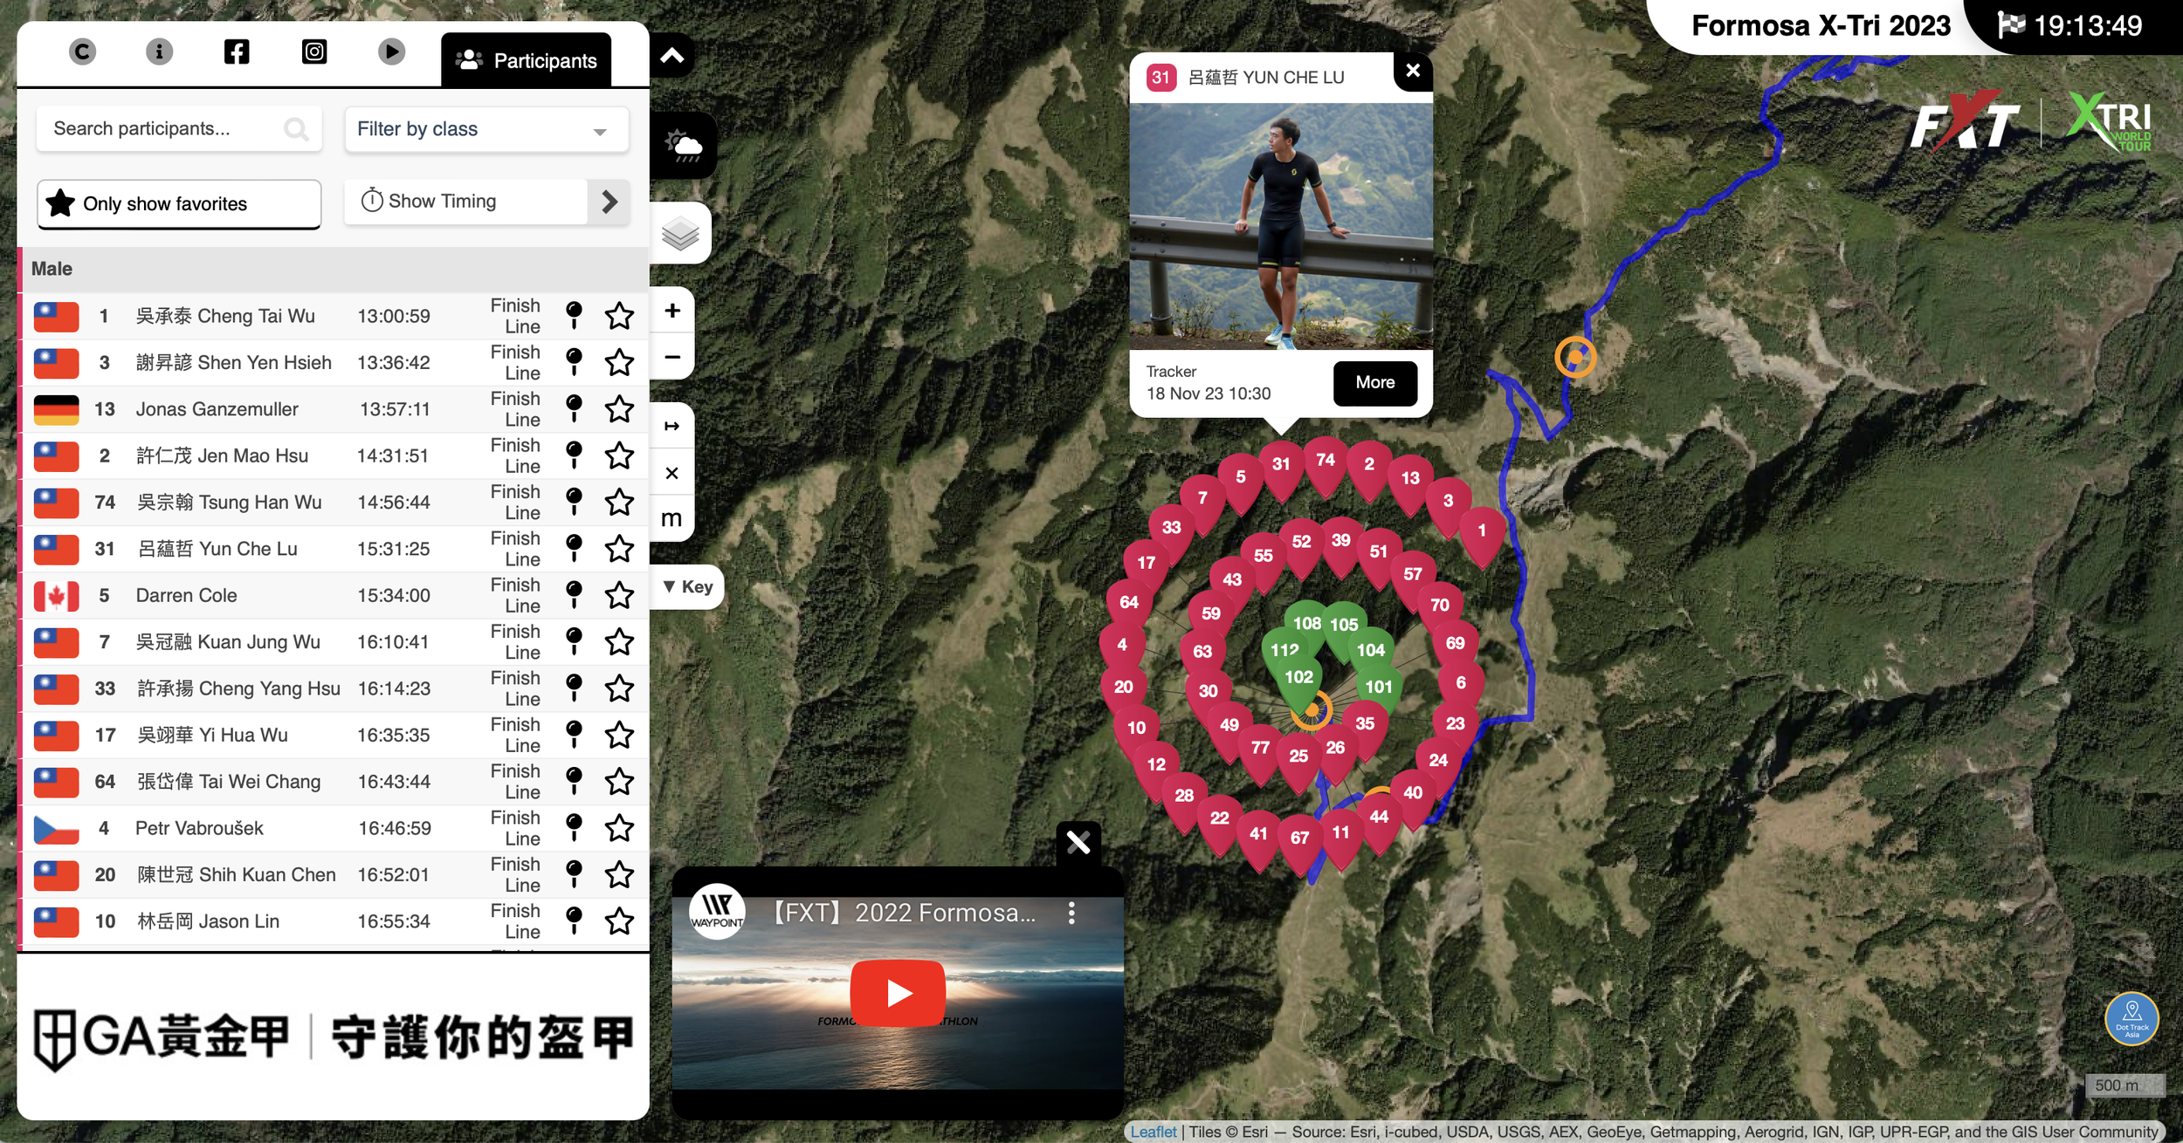The width and height of the screenshot is (2183, 1143).
Task: Open the circular play icon tab
Action: pos(391,51)
